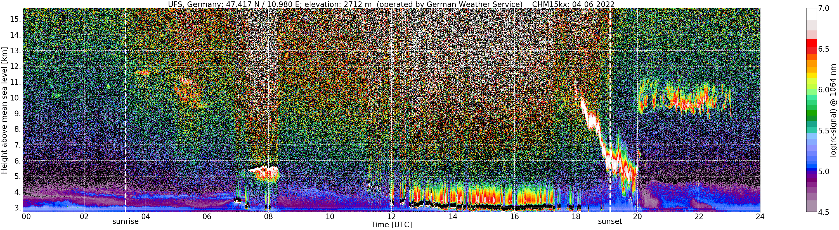
Task: Click the y-axis tick label "15."
Action: pos(15,19)
